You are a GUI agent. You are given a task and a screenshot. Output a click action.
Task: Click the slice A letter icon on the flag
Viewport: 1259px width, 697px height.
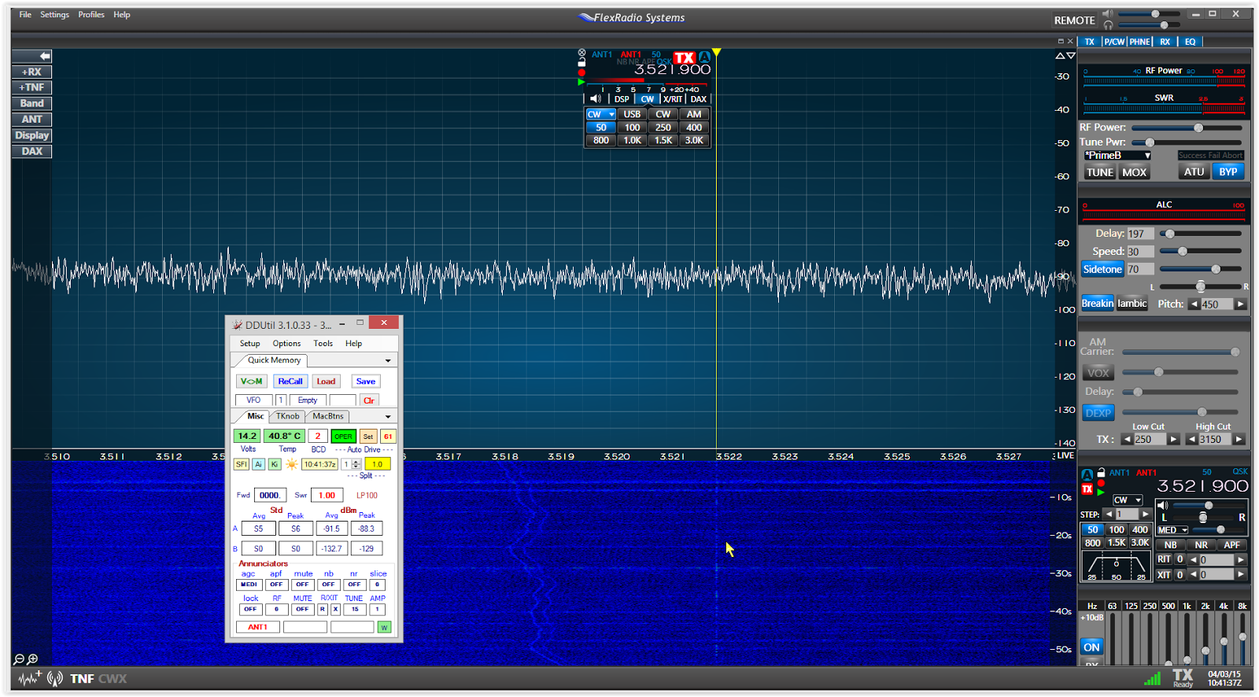tap(704, 57)
